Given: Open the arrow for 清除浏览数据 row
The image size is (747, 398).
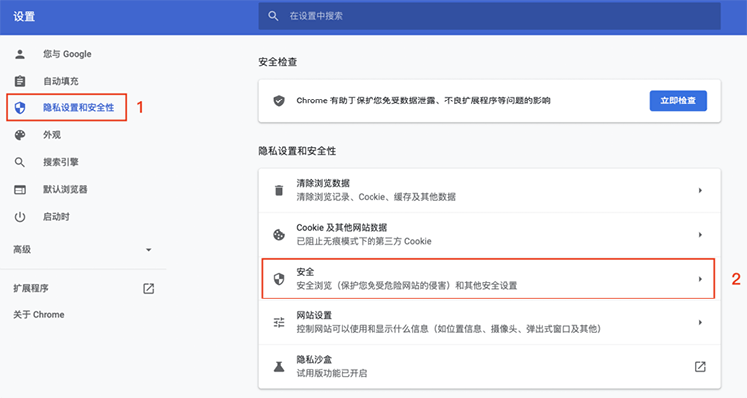Looking at the screenshot, I should click(x=700, y=190).
